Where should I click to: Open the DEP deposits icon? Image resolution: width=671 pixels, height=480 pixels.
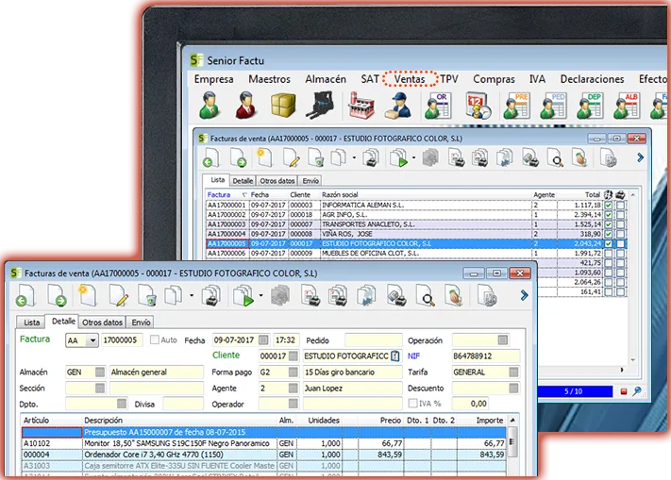(x=590, y=106)
